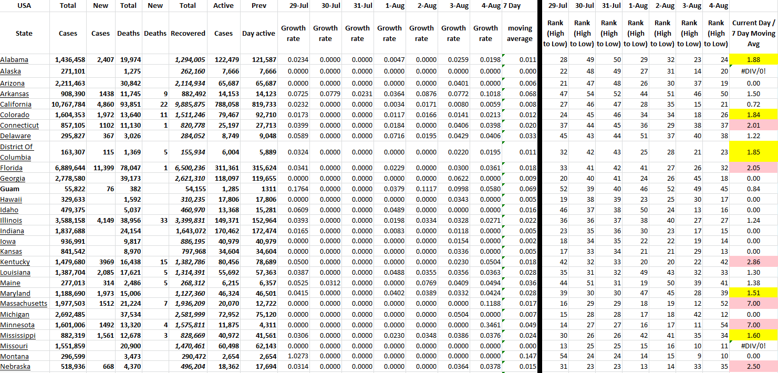
Task: Select the Guam row label cell
Action: [x=10, y=189]
